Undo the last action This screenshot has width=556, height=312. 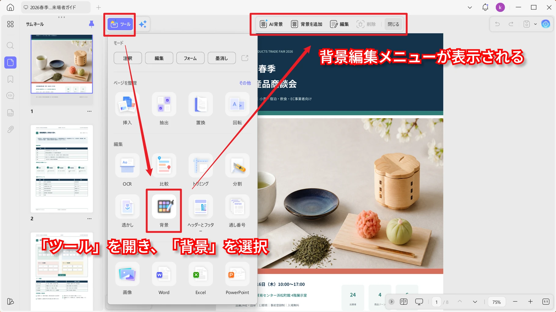pos(497,24)
